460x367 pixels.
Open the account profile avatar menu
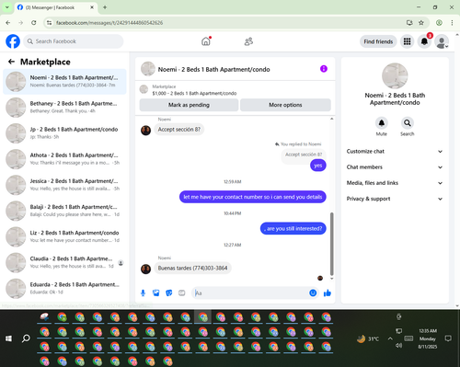(x=442, y=41)
